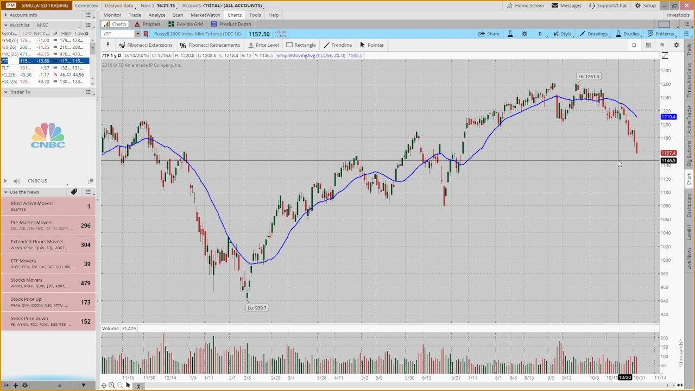Open the Prophet sub-tab
This screenshot has width=695, height=391.
point(147,24)
